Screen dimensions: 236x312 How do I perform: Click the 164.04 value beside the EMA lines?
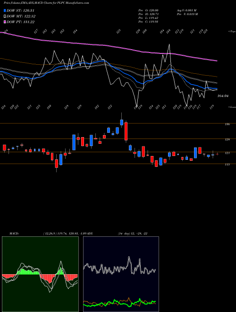(223, 96)
